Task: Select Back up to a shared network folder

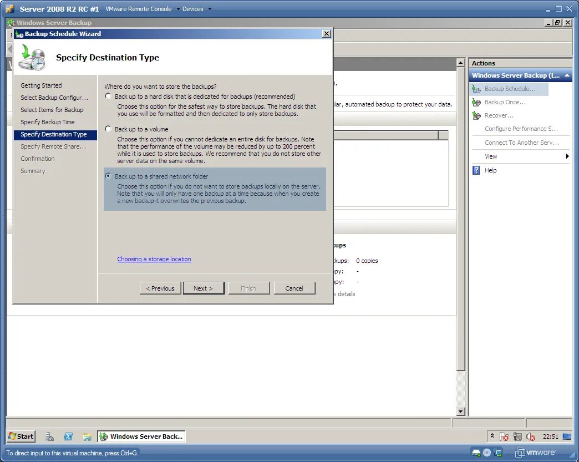Action: click(x=108, y=176)
